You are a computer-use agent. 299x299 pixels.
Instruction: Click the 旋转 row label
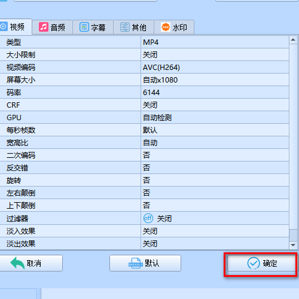13,181
